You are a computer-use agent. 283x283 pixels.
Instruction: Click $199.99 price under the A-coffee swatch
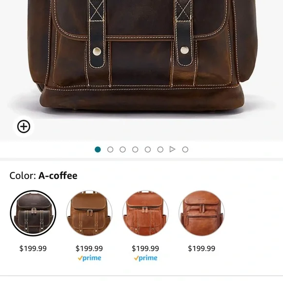click(x=33, y=248)
